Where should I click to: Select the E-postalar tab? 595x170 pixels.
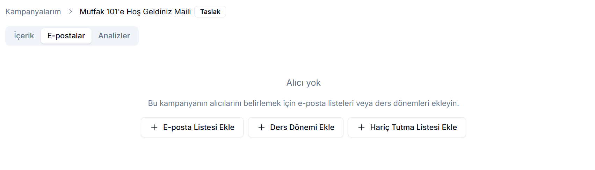click(x=66, y=36)
